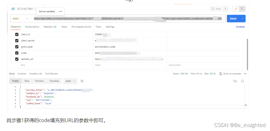270x131 pixels.
Task: Click the empty Key input cell
Action: pyautogui.click(x=56, y=65)
